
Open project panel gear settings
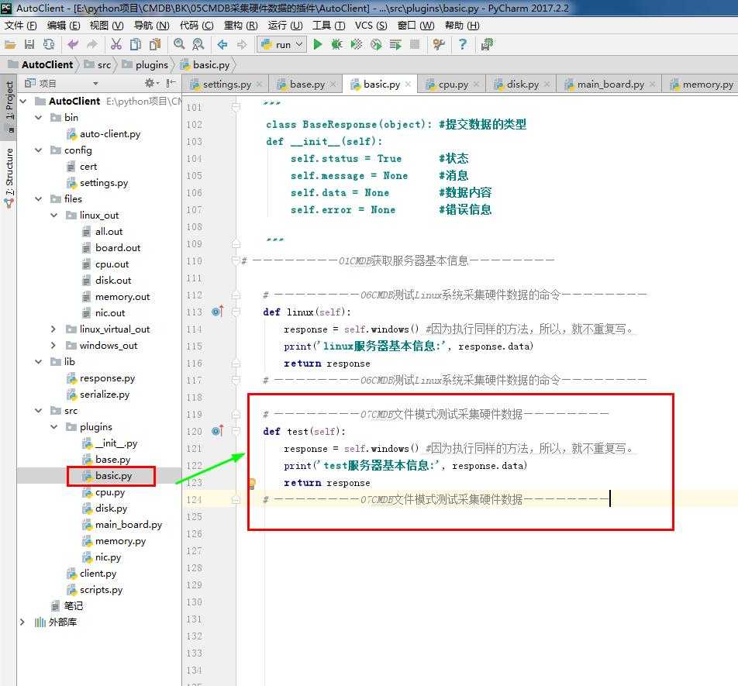(150, 83)
